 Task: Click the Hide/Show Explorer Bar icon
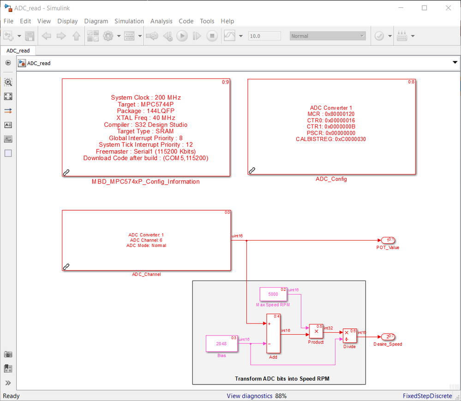[x=8, y=63]
